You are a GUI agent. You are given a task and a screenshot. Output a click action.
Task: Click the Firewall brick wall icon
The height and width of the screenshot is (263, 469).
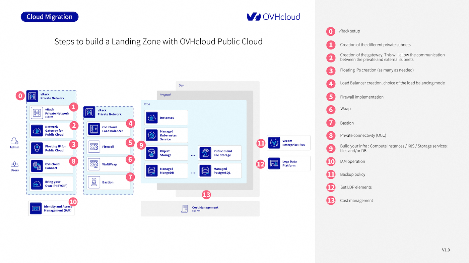[x=94, y=147]
